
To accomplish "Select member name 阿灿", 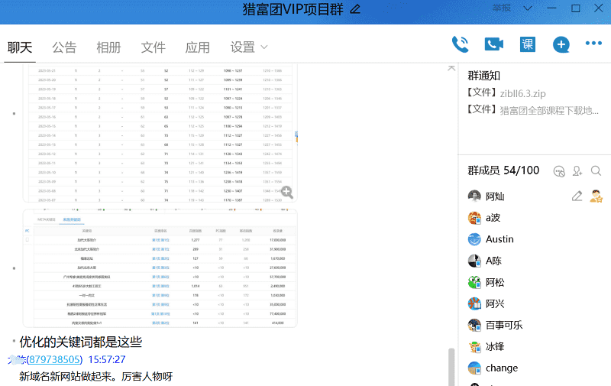I will [x=495, y=196].
